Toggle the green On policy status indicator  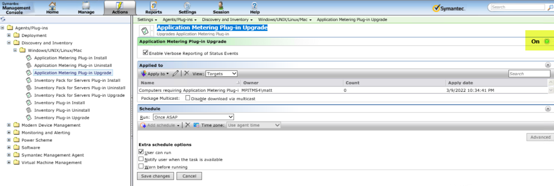547,42
